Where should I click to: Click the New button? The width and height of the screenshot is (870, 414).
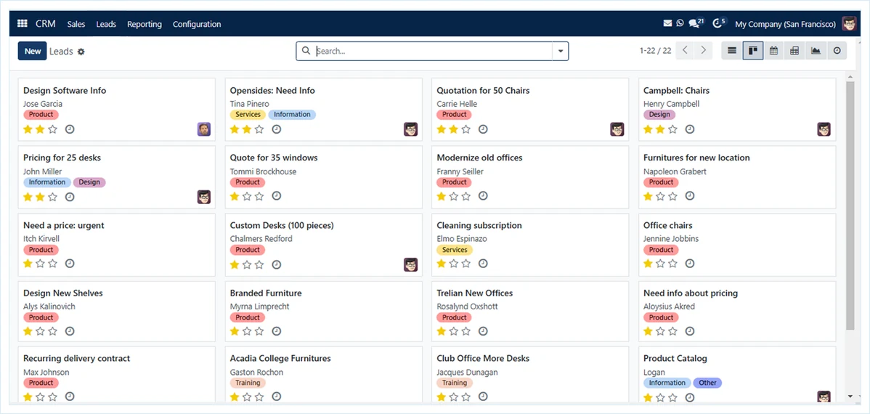coord(32,51)
